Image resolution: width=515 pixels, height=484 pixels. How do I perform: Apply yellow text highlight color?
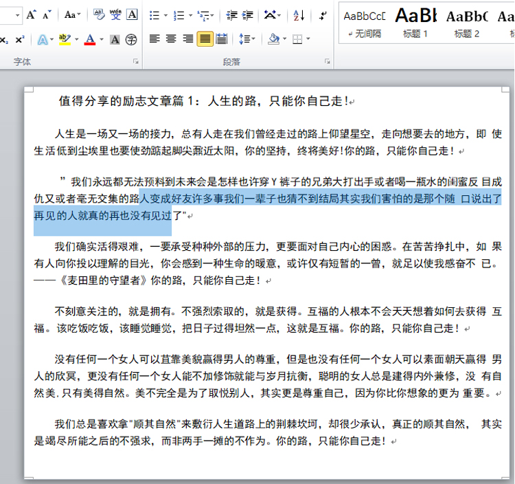pos(65,39)
